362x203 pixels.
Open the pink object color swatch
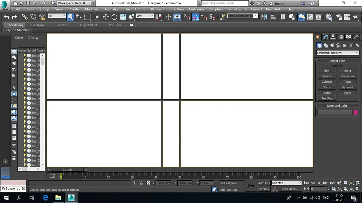356,112
